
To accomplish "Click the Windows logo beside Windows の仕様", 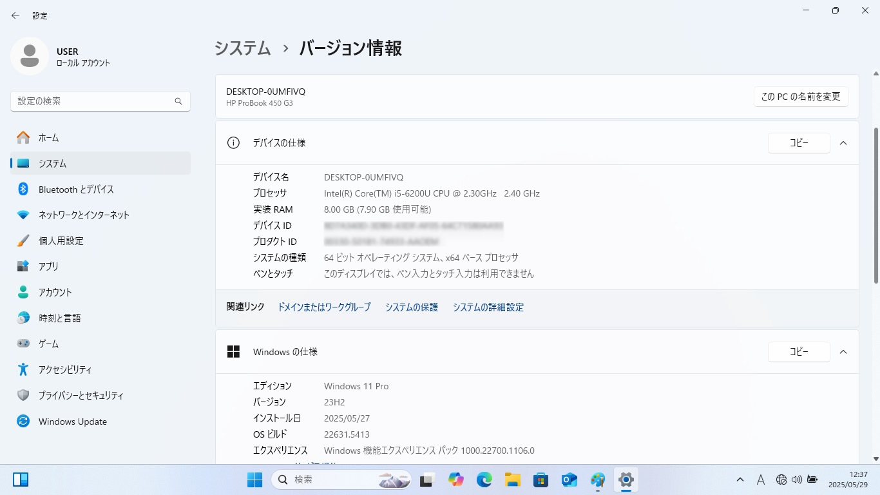I will coord(233,352).
